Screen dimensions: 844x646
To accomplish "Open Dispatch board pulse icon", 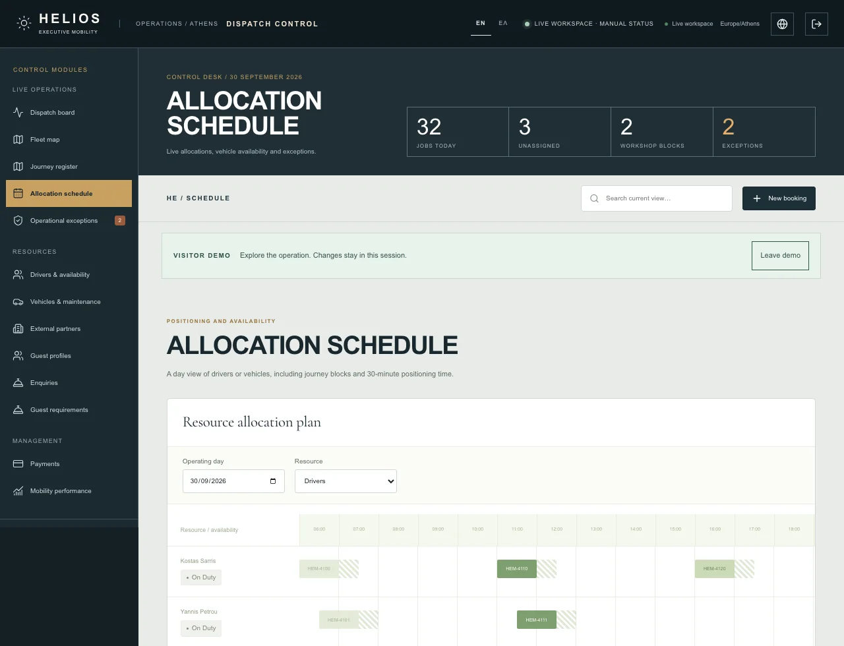I will [x=18, y=112].
